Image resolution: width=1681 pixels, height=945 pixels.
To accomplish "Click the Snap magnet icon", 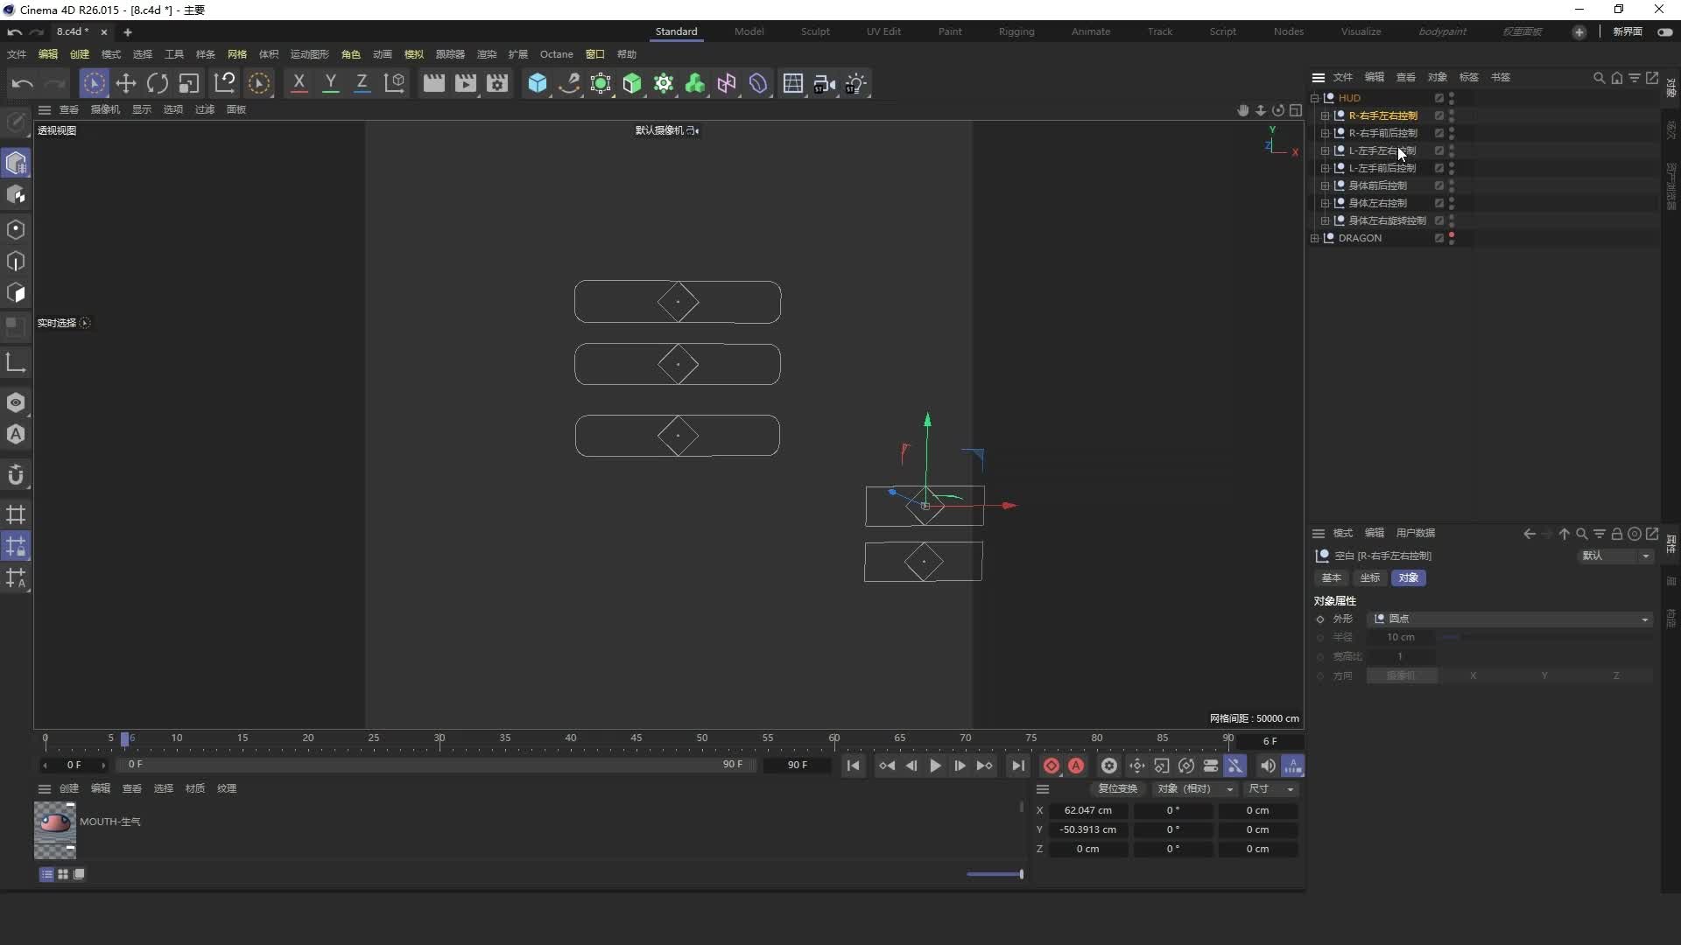I will click(x=16, y=475).
